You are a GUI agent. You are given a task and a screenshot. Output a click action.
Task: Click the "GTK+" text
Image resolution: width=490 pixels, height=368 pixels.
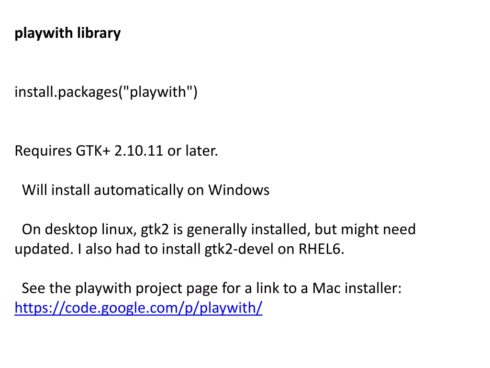(x=93, y=151)
